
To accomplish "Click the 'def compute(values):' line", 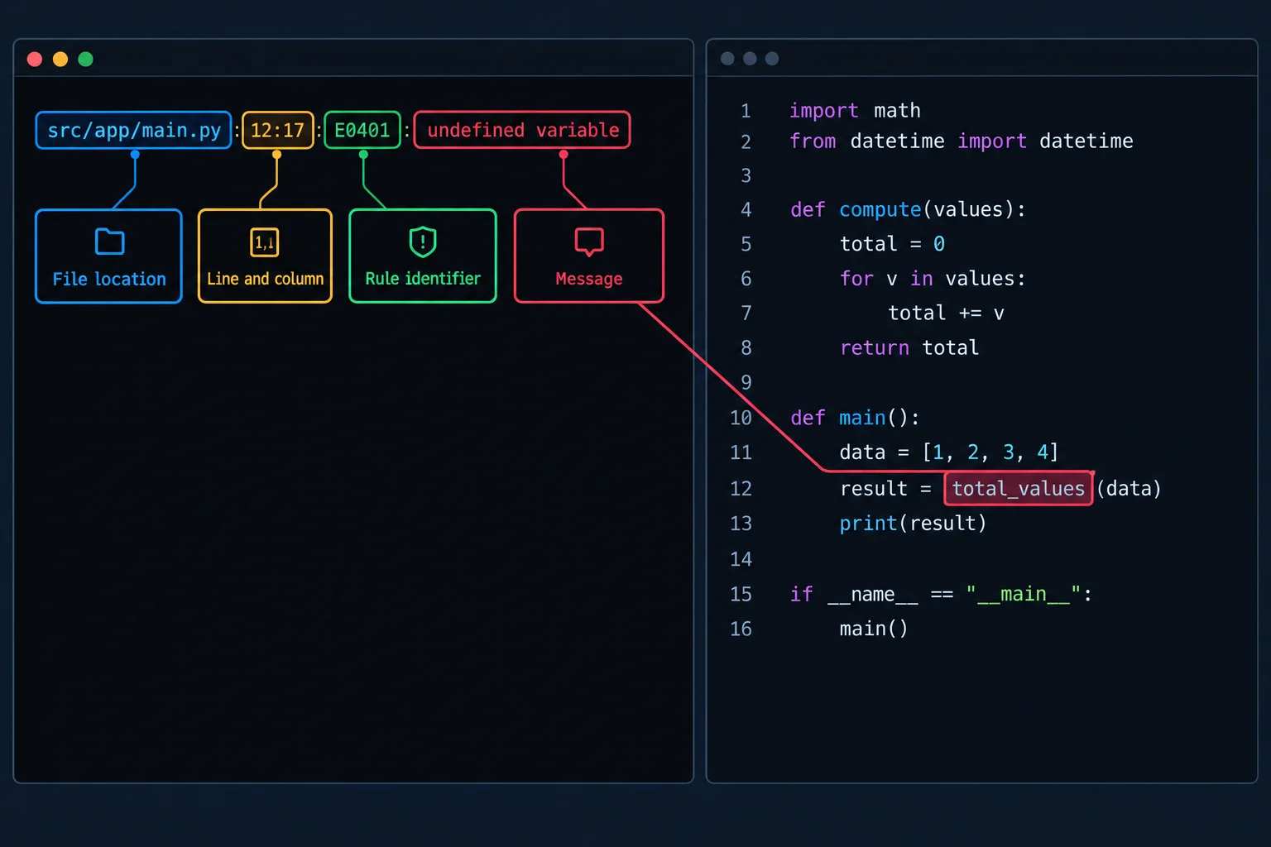I will pos(908,209).
